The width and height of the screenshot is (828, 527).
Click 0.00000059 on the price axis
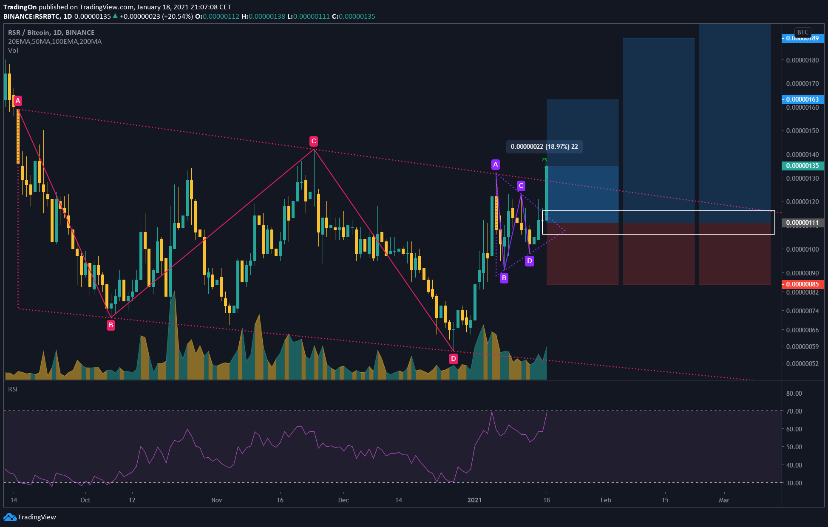pos(802,347)
